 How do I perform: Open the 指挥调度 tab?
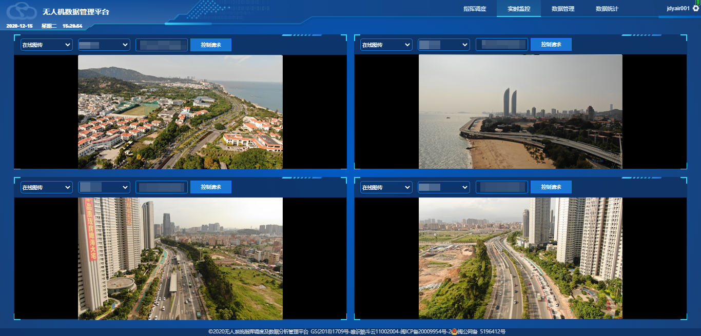click(x=474, y=9)
